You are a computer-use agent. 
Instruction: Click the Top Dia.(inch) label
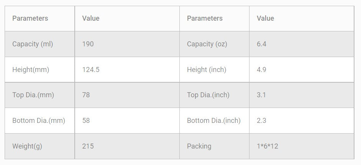pos(208,95)
